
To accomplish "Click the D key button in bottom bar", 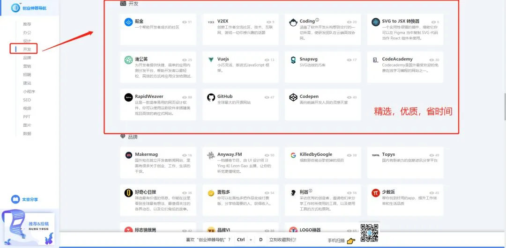I will pyautogui.click(x=260, y=240).
